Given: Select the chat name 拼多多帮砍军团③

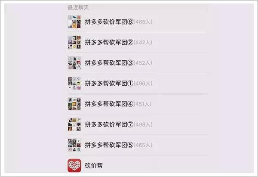Looking at the screenshot, I should coord(109,63).
